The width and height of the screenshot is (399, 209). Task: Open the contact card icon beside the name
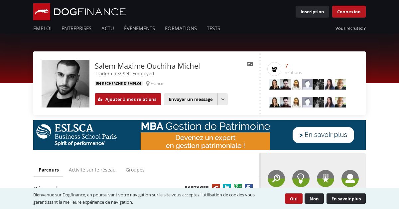(x=250, y=64)
